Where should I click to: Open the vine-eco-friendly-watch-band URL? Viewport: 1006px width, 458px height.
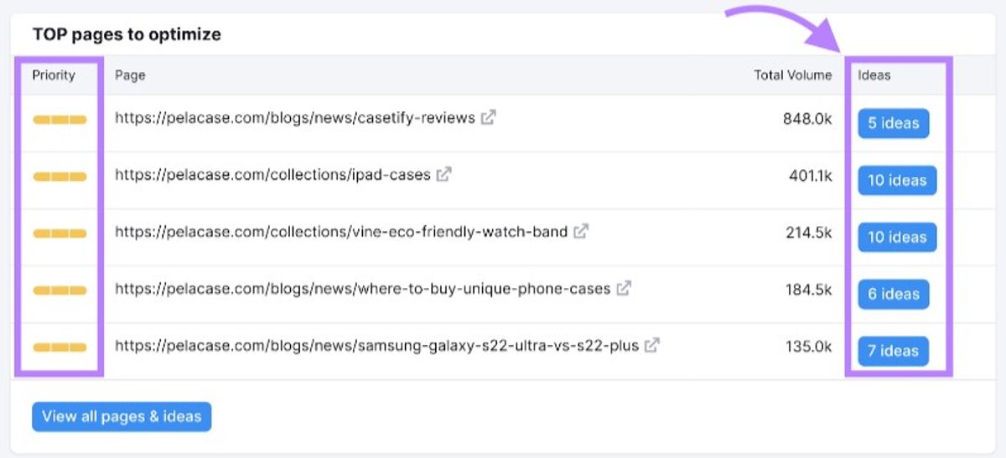click(341, 232)
